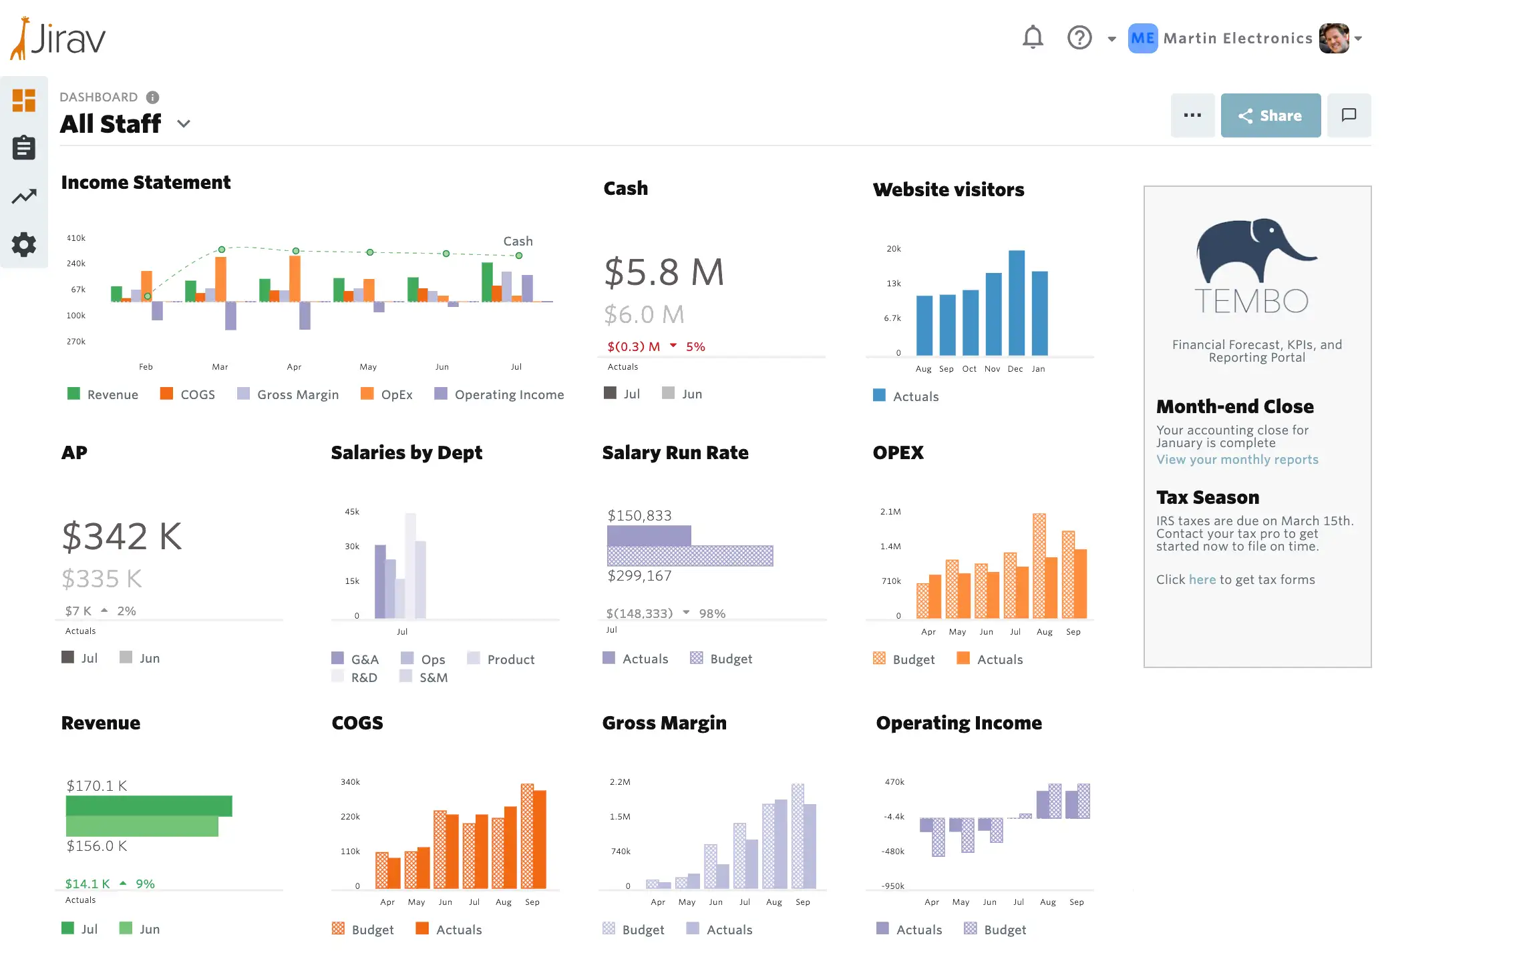
Task: Open the dashboard icon in the sidebar
Action: pos(24,101)
